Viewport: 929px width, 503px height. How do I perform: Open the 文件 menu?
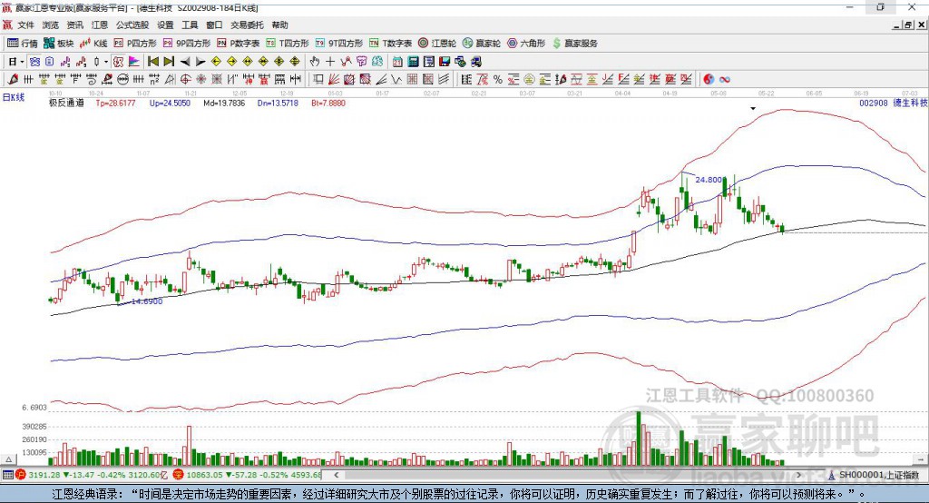click(x=25, y=25)
